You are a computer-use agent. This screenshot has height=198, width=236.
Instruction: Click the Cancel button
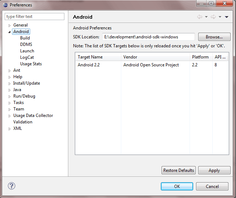pyautogui.click(x=212, y=186)
